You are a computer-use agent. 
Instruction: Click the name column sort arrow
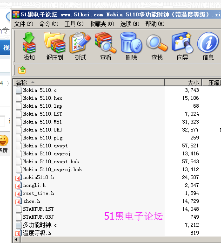coord(33,82)
